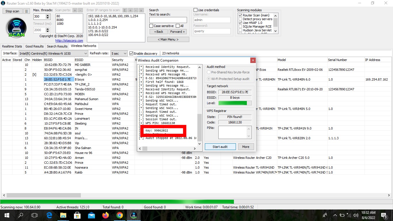Viewport: 393px width, 221px height.
Task: Click More button in audit dialog
Action: [246, 147]
